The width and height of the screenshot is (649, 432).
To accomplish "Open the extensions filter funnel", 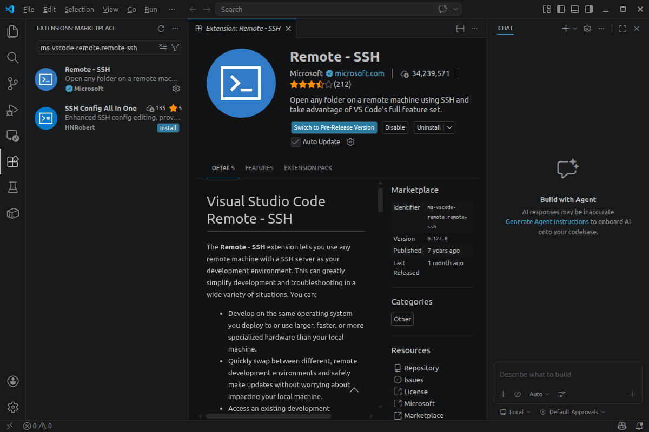I will click(x=175, y=48).
